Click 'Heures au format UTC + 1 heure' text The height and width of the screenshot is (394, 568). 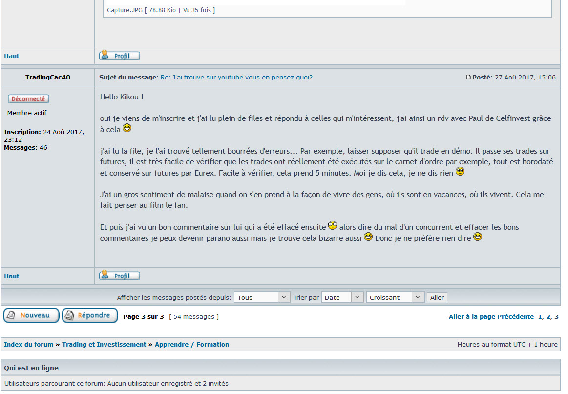507,344
